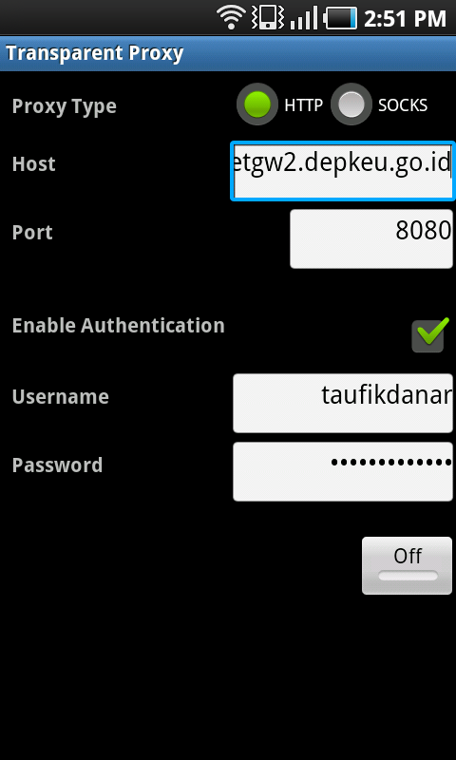
Task: Tap the Port label text
Action: click(x=32, y=232)
